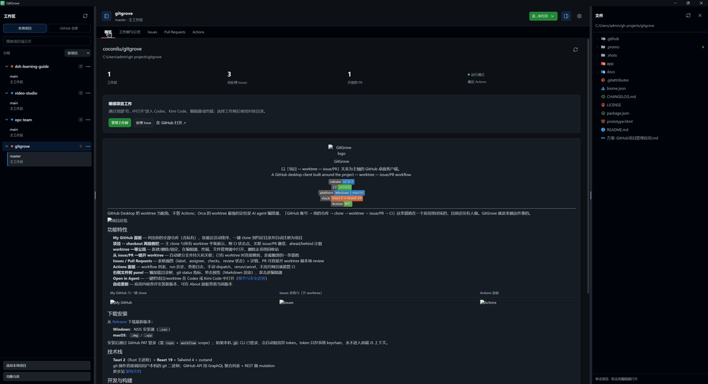
Task: Select main worktree under dsh-learning-guide
Action: (49, 79)
